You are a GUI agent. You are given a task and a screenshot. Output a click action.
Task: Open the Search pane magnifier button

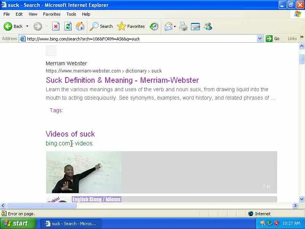point(101,26)
